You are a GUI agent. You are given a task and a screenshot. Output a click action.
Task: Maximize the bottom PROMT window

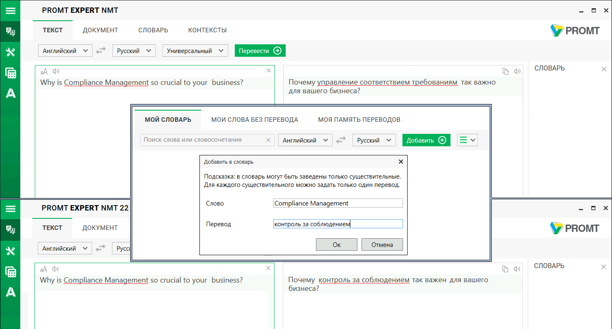593,208
